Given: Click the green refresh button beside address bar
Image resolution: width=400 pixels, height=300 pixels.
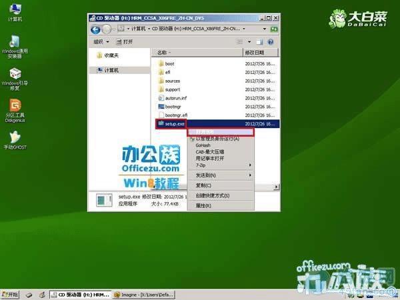Looking at the screenshot, I should click(x=274, y=29).
